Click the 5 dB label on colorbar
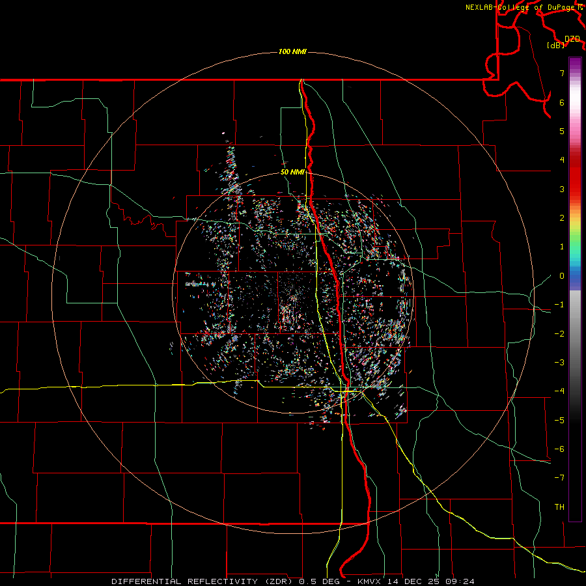 [562, 131]
